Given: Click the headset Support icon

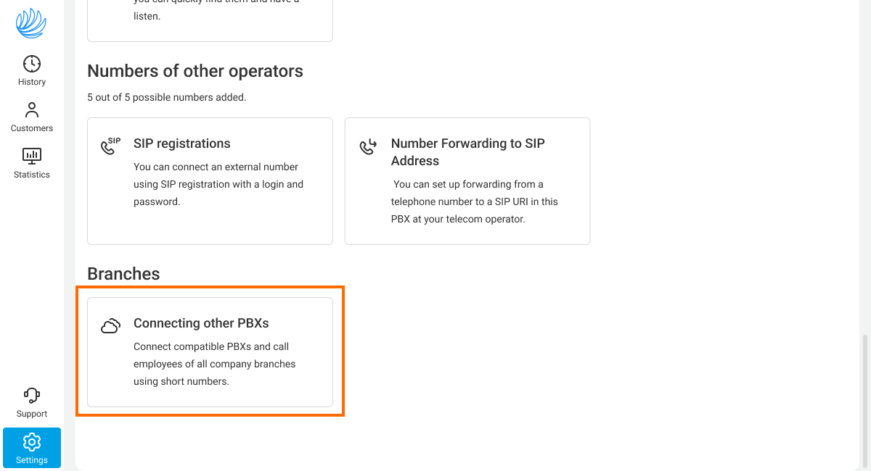Looking at the screenshot, I should (32, 396).
